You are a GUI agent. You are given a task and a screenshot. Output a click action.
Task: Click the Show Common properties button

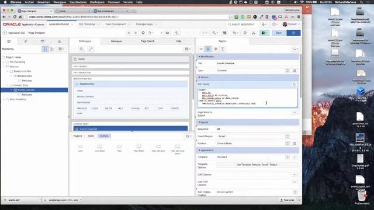tap(201, 49)
